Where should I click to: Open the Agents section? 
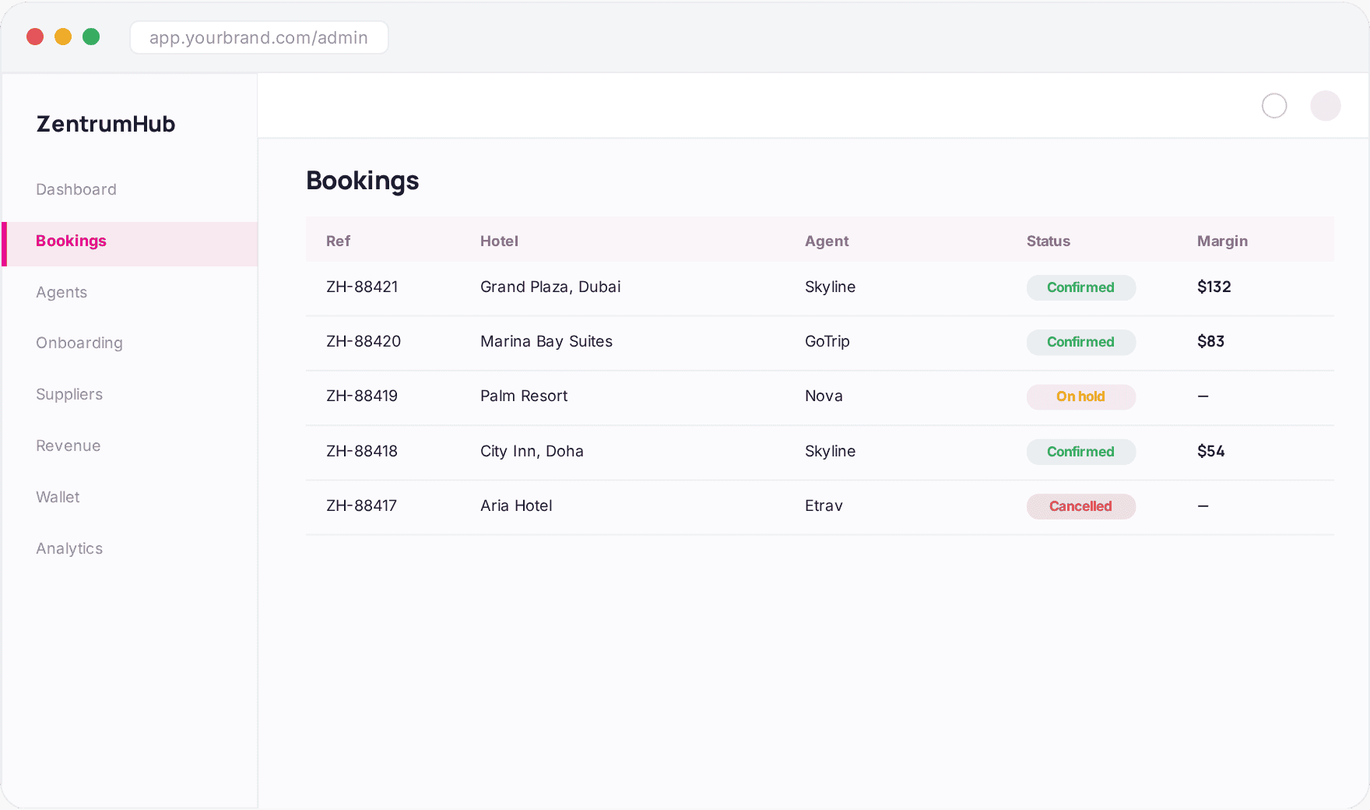point(61,292)
